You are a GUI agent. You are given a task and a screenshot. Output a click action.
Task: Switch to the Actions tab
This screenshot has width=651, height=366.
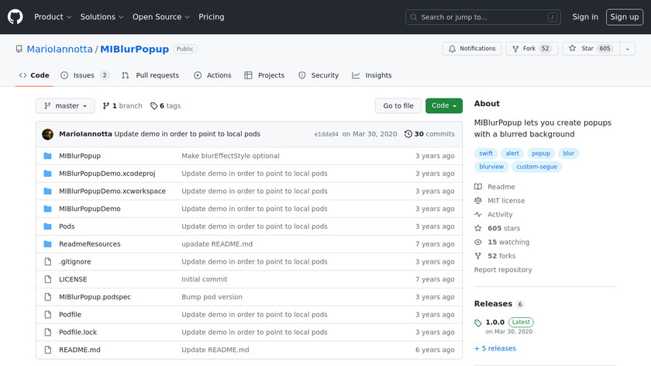(212, 75)
